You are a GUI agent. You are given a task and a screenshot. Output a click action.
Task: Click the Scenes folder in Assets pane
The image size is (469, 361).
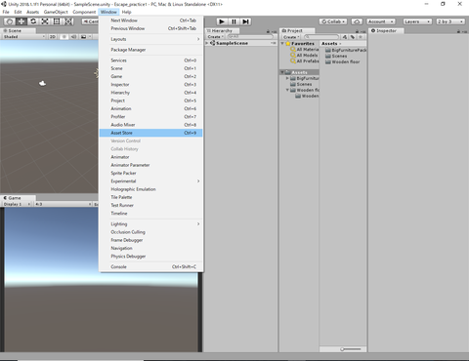(336, 56)
